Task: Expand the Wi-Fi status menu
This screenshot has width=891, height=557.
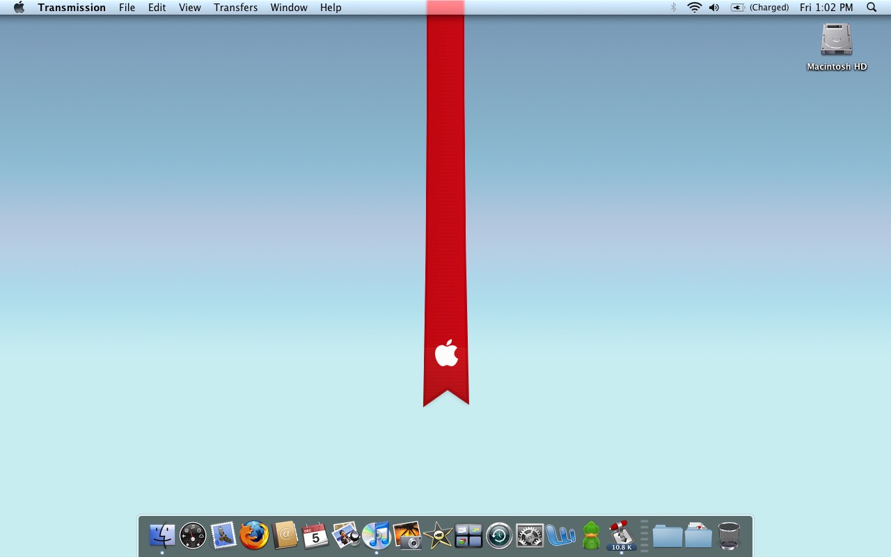Action: [694, 8]
